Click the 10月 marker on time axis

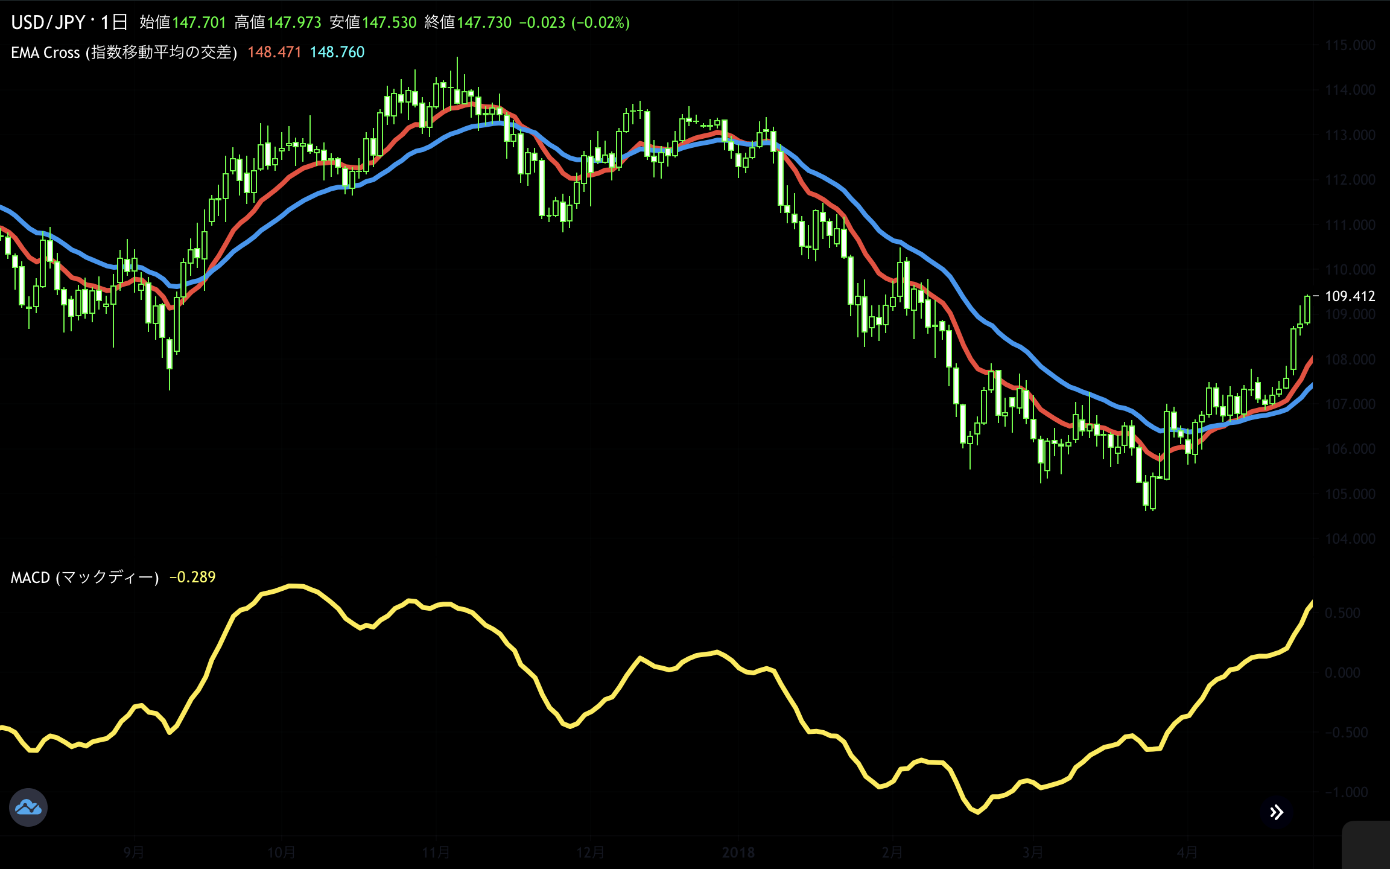click(281, 853)
